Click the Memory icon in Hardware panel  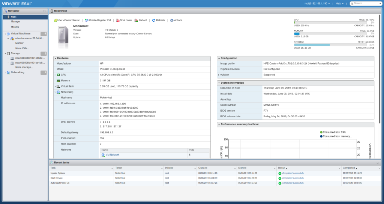(x=58, y=81)
